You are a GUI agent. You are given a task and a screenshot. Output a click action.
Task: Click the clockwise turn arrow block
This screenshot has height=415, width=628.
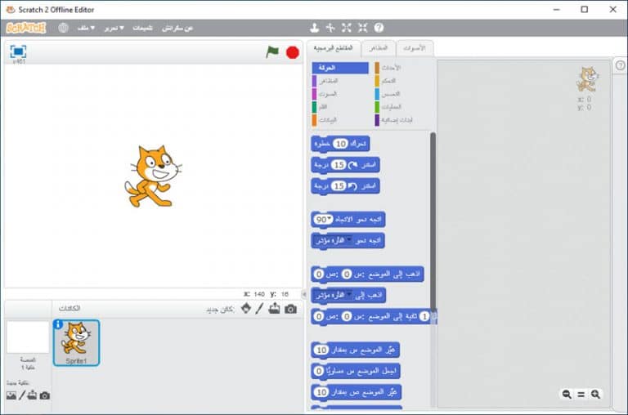pos(353,165)
